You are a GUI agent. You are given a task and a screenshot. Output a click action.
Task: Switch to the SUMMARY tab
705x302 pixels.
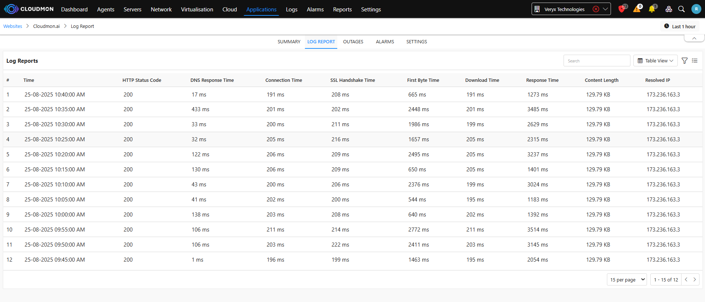[x=289, y=42]
